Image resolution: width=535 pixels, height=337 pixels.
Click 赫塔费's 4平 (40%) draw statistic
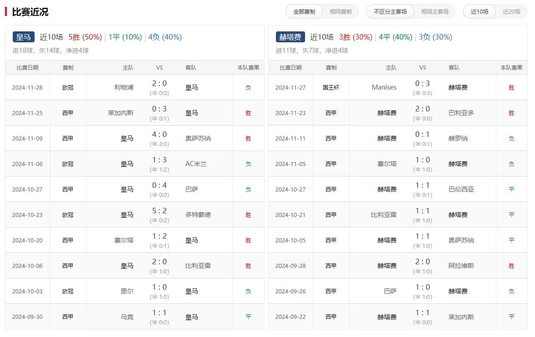(x=396, y=37)
